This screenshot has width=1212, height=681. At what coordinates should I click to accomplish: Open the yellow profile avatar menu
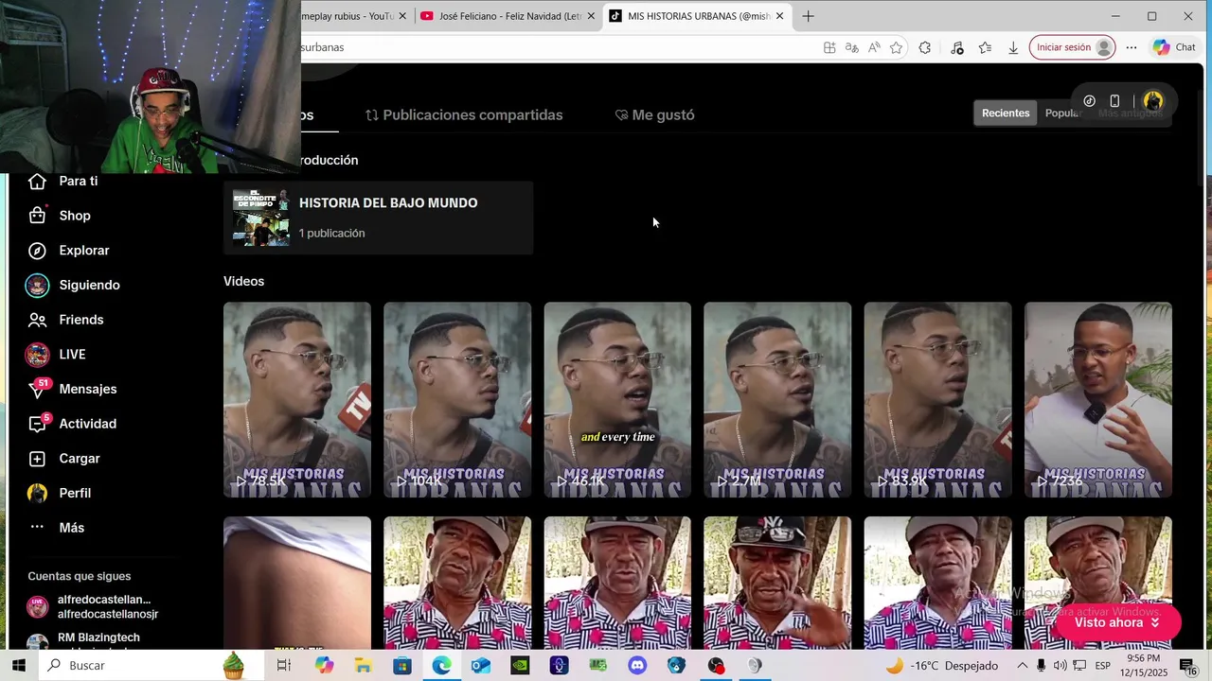[1152, 101]
